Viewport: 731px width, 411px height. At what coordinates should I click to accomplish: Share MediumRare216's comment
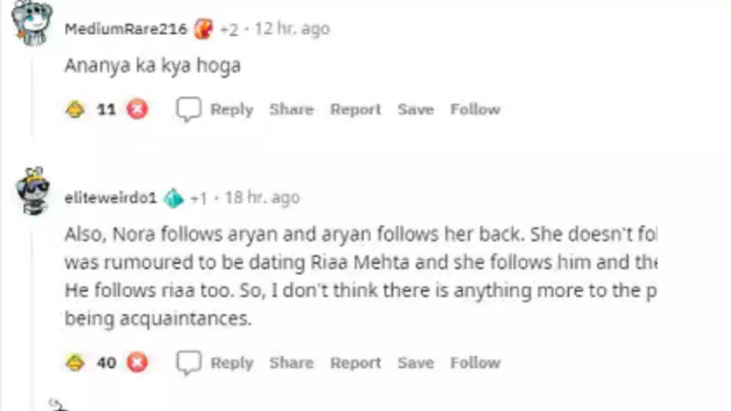(x=291, y=109)
